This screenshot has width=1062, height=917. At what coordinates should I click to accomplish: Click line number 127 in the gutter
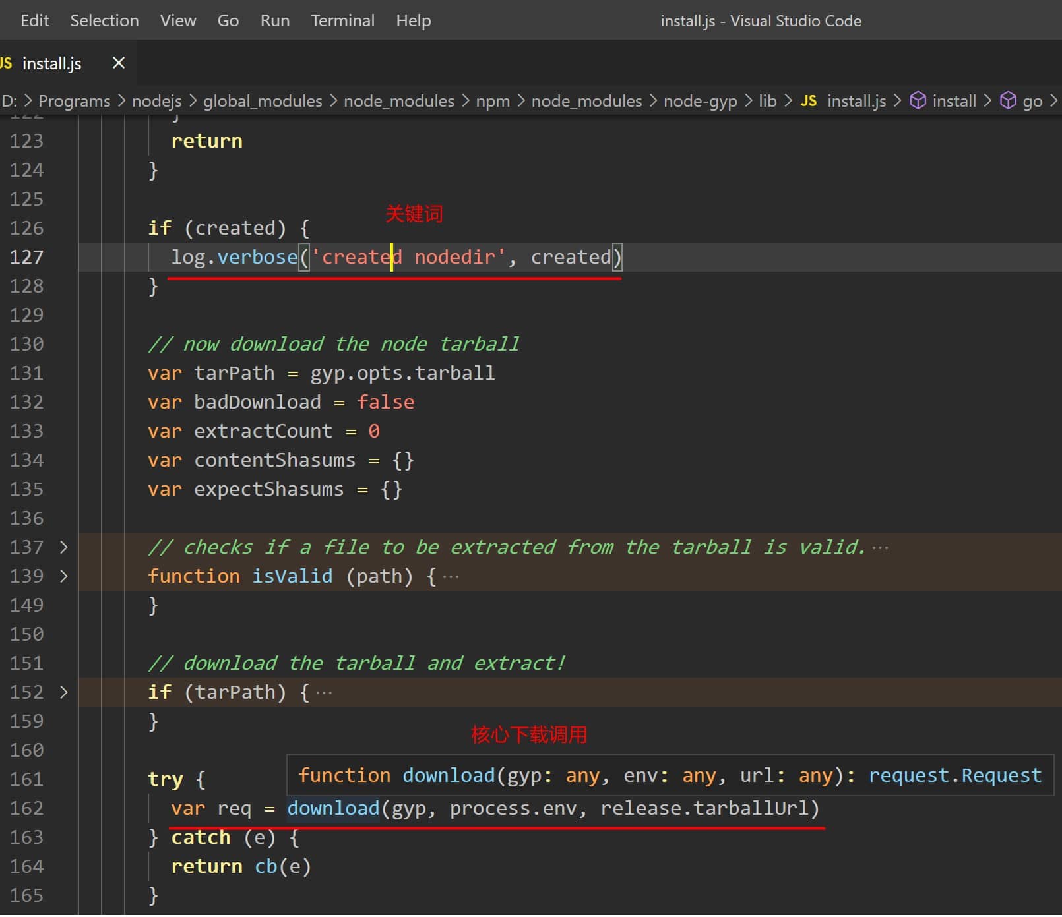point(26,257)
